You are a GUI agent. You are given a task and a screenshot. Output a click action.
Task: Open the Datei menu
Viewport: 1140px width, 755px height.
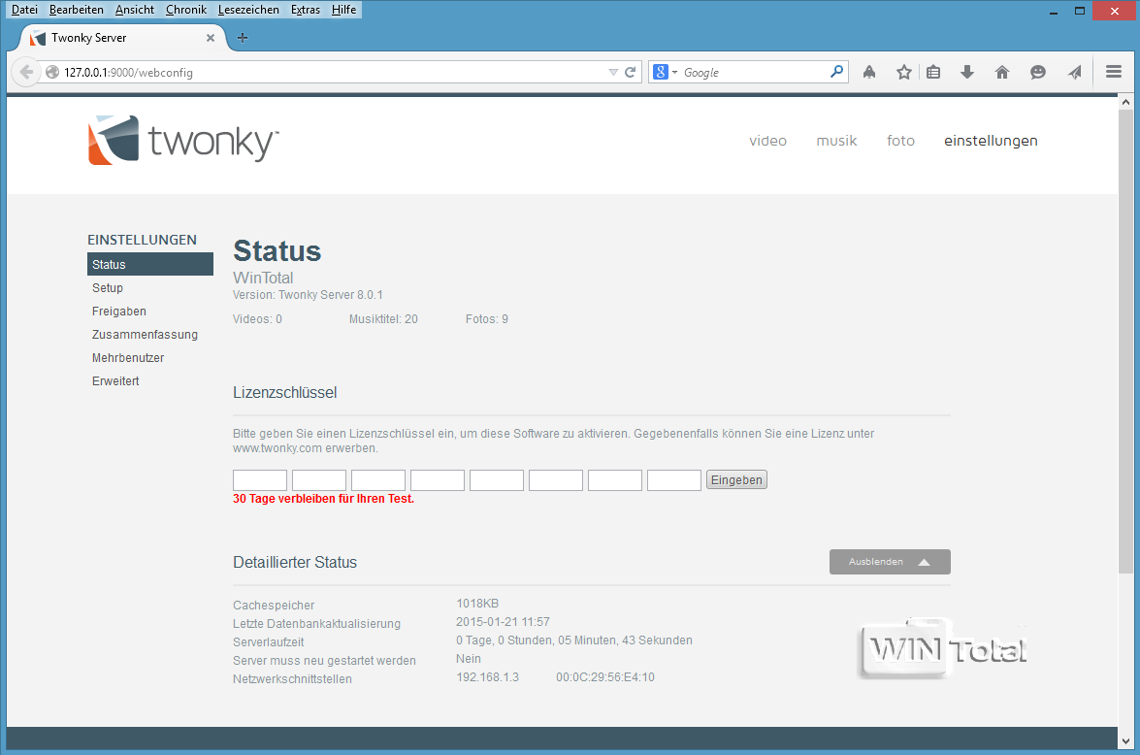pyautogui.click(x=24, y=10)
